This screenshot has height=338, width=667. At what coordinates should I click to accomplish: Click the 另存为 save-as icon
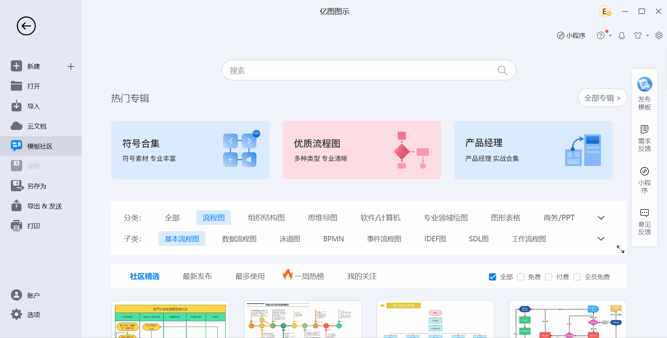pyautogui.click(x=17, y=186)
